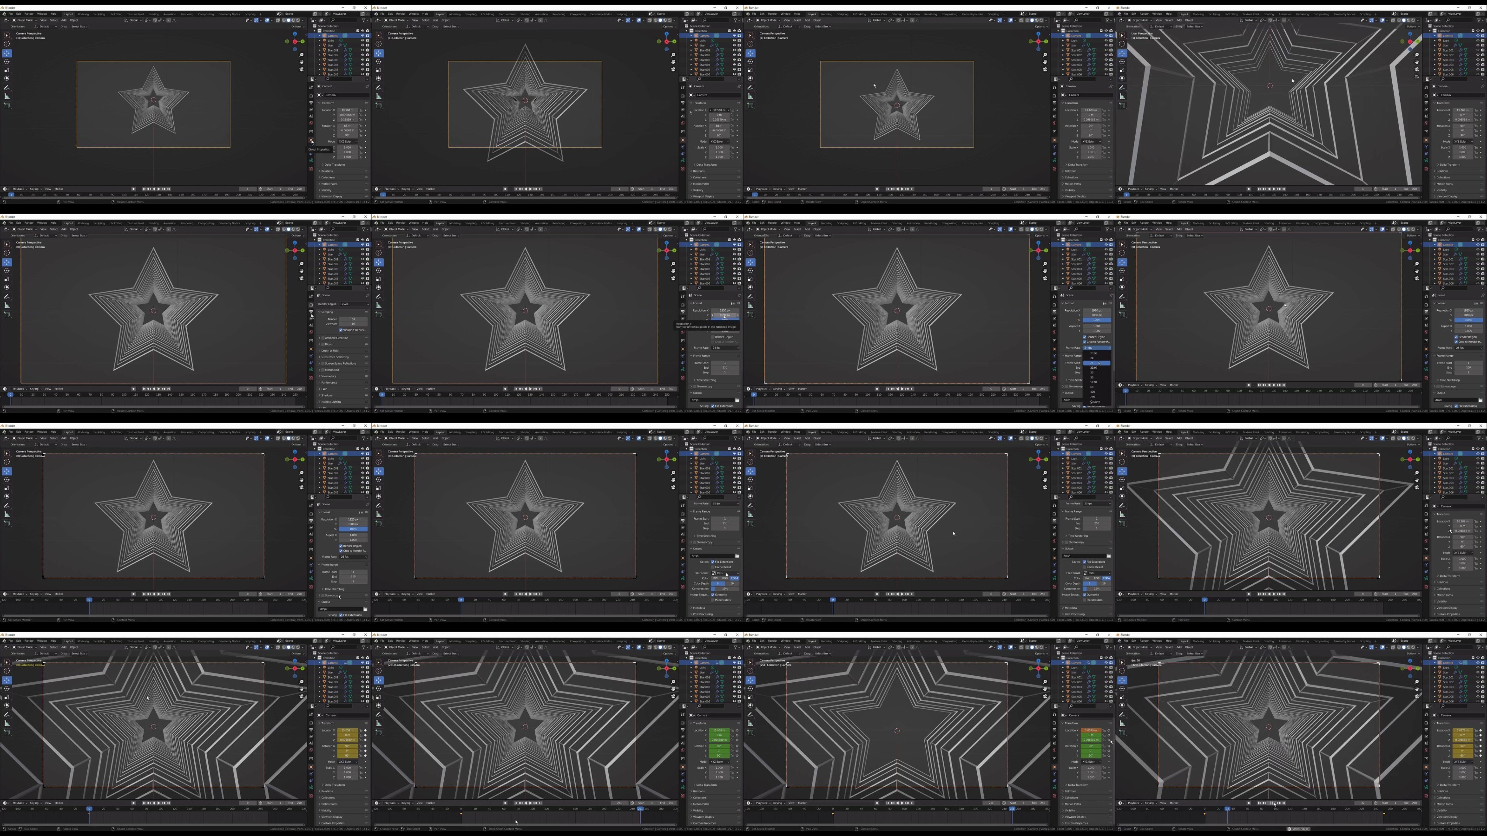Viewport: 1487px width, 836px height.
Task: Choose 60 from the open frame rate list
Action: pyautogui.click(x=1097, y=388)
